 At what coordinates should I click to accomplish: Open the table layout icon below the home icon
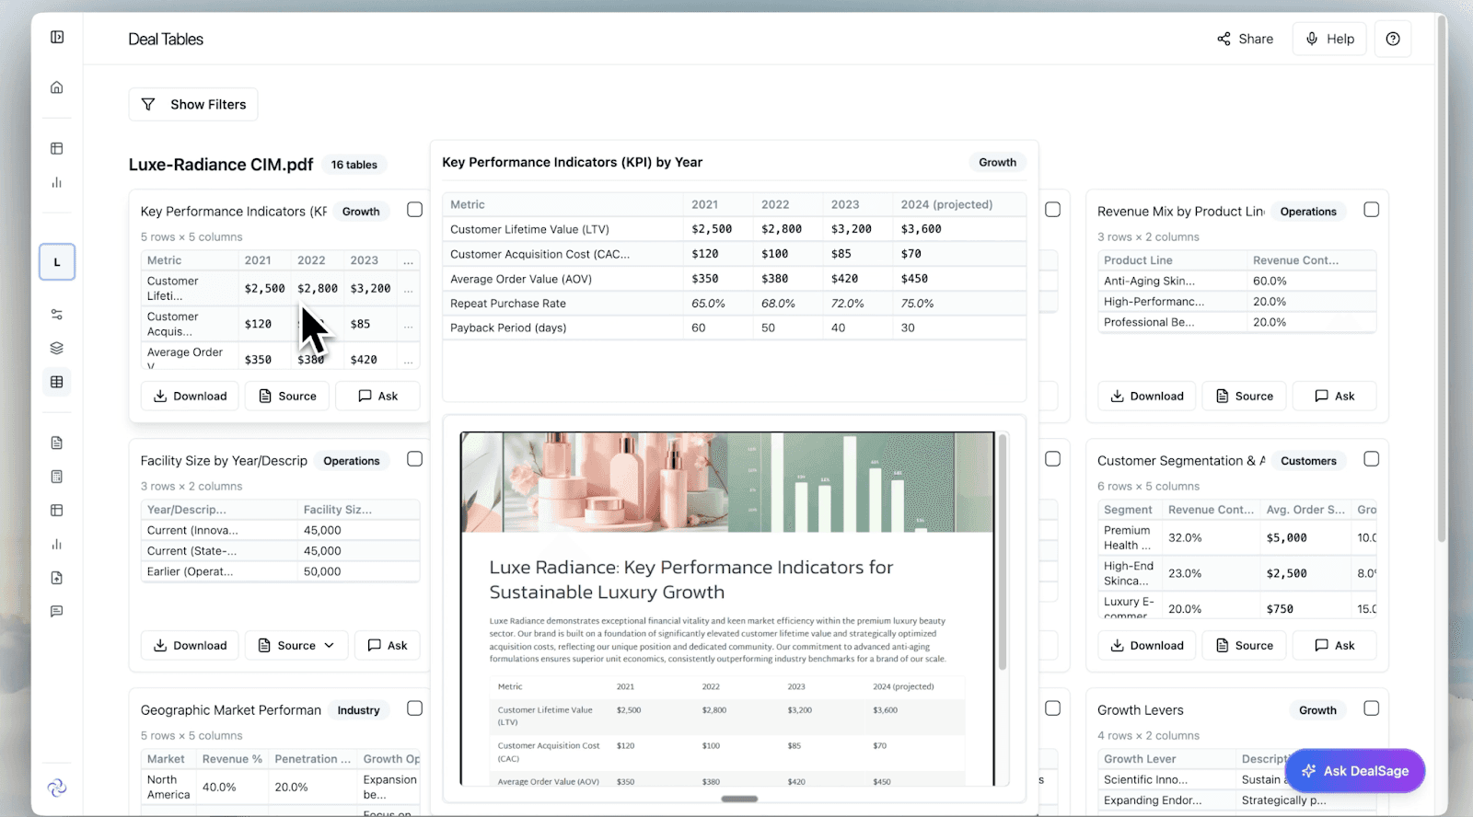click(57, 148)
